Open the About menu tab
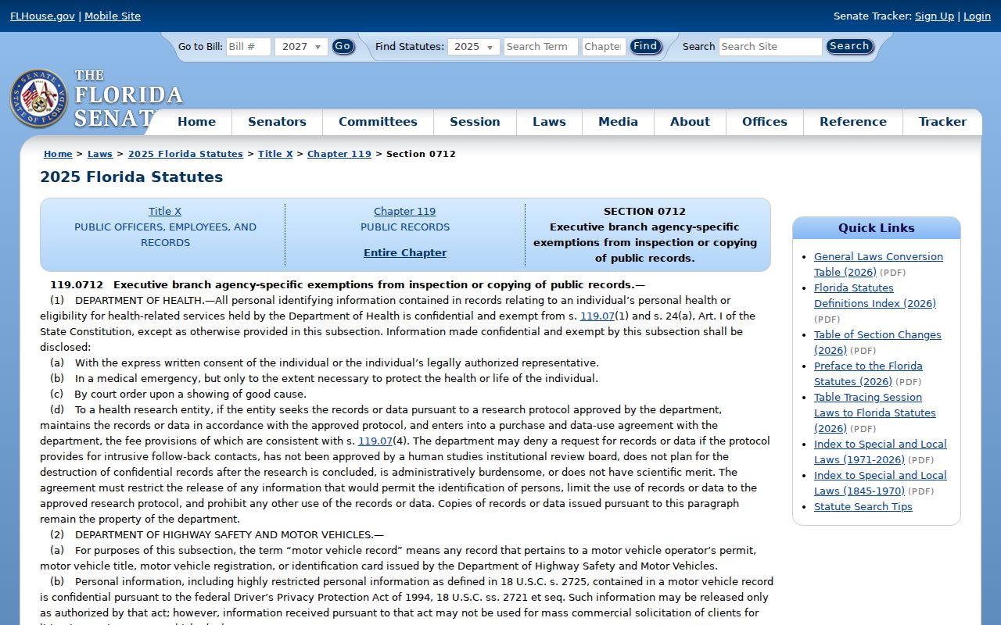Viewport: 1001px width, 625px height. click(690, 122)
